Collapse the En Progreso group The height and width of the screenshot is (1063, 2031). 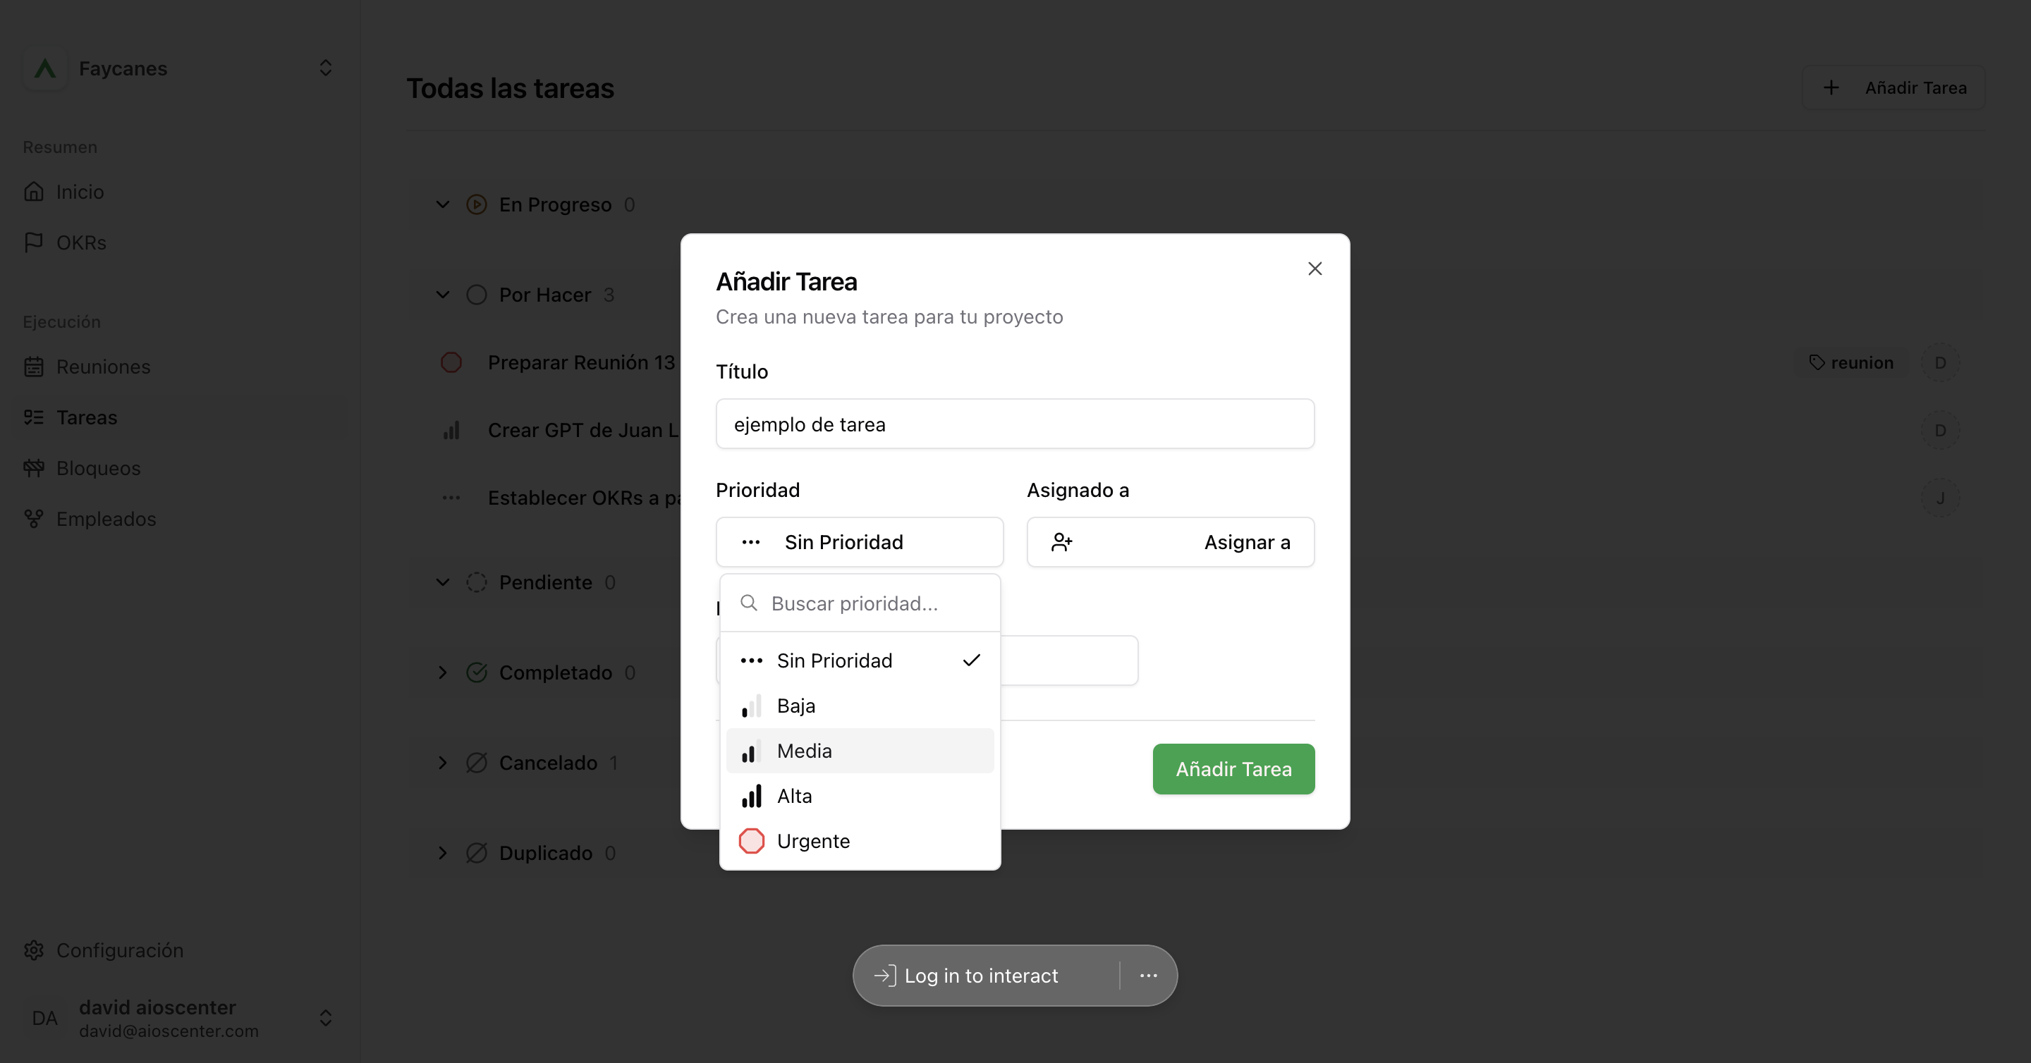[442, 205]
